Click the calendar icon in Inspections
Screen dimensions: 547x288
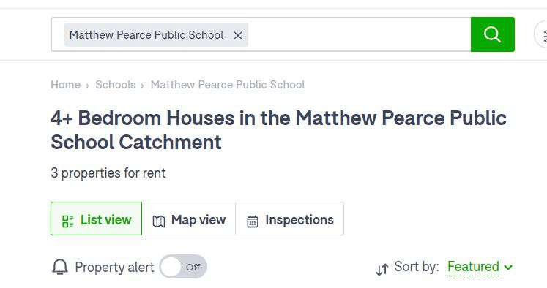click(253, 221)
